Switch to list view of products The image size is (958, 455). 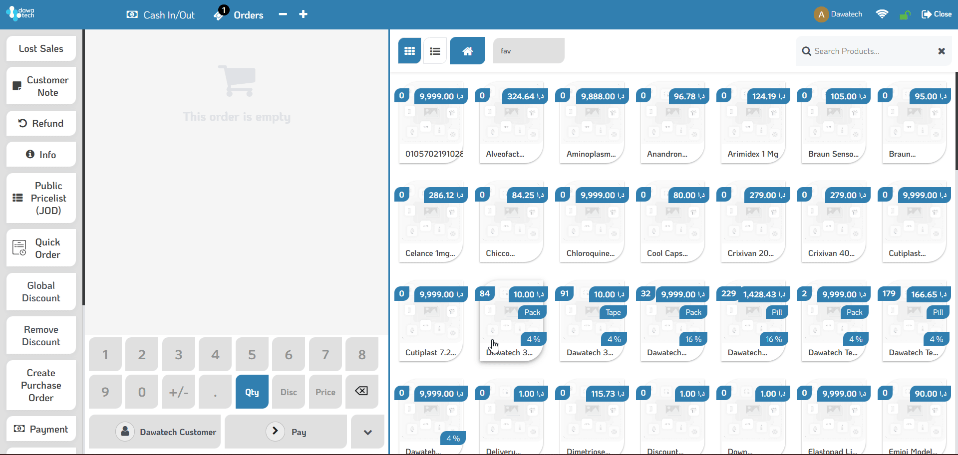pyautogui.click(x=435, y=51)
